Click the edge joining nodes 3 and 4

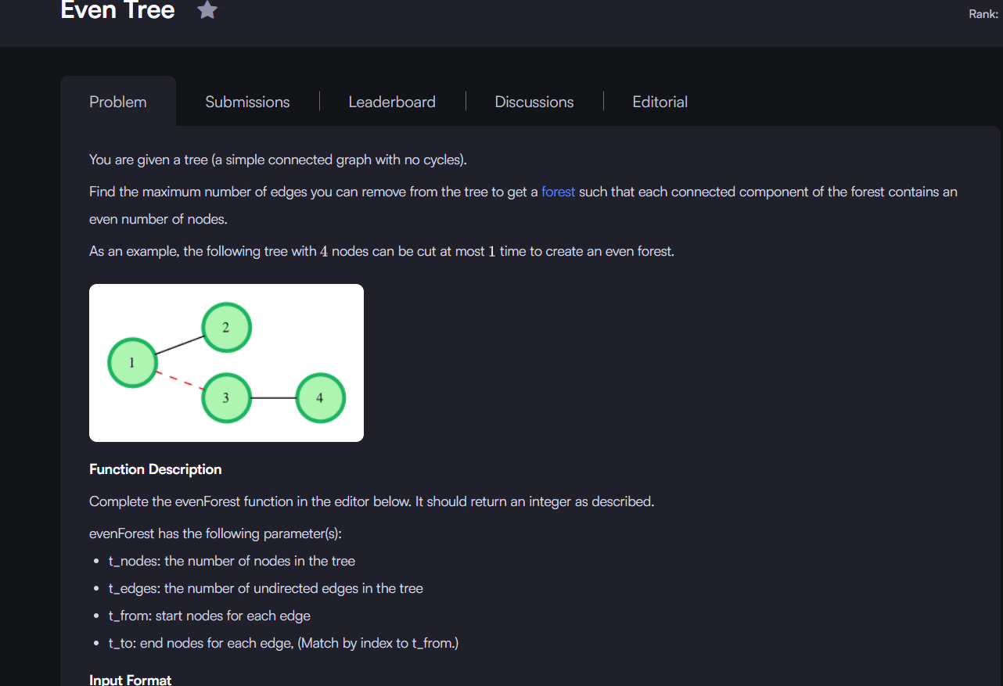click(x=273, y=398)
